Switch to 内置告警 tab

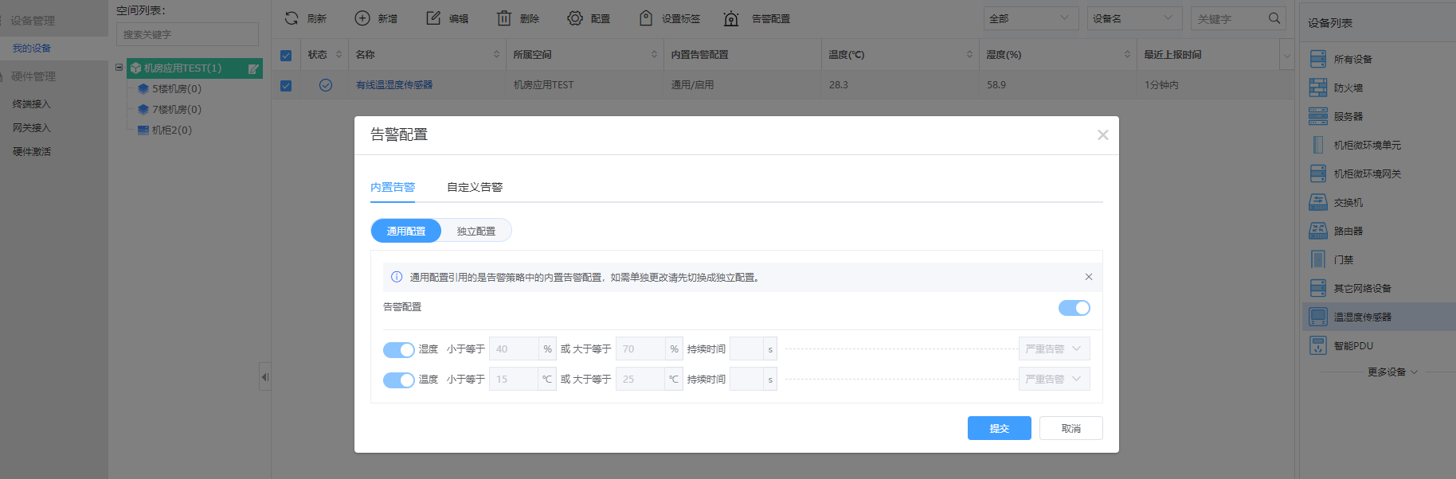pyautogui.click(x=393, y=187)
